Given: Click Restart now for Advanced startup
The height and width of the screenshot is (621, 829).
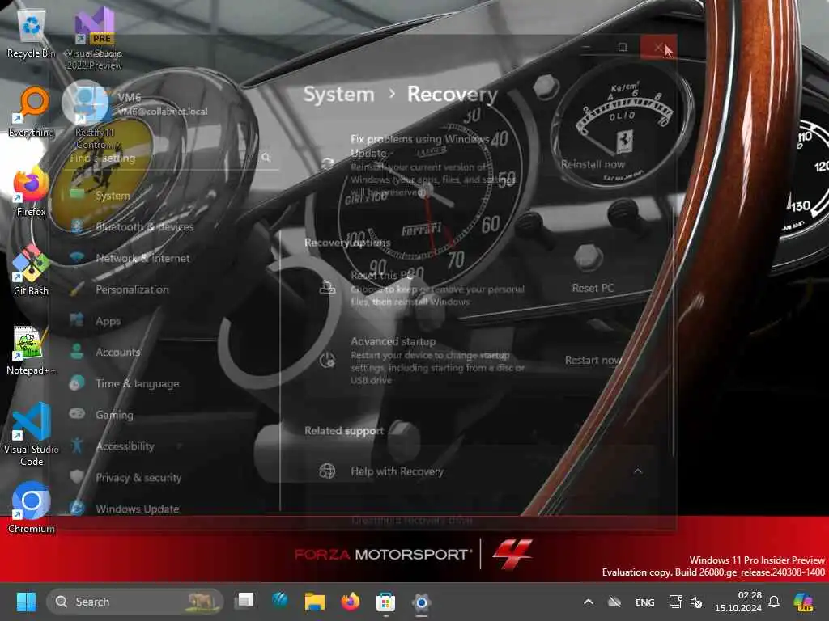Looking at the screenshot, I should tap(593, 360).
